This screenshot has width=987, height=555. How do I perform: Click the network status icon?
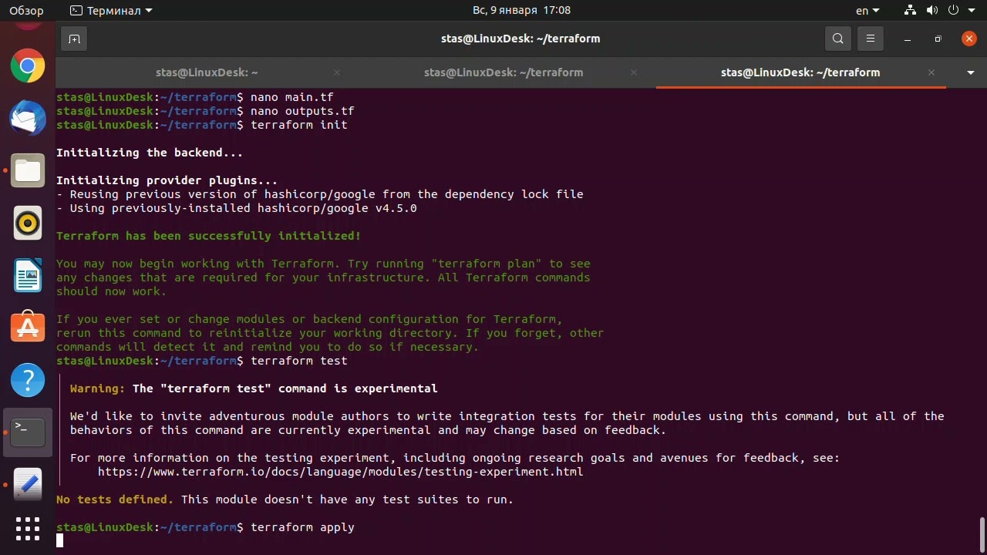pyautogui.click(x=911, y=11)
